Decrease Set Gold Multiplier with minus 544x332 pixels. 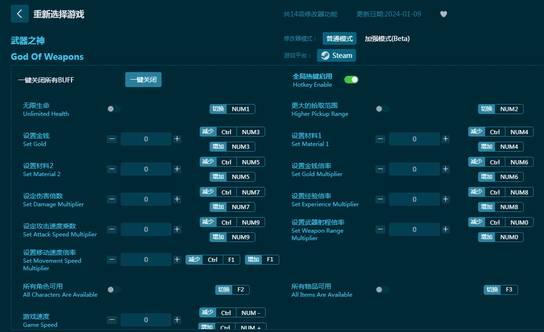click(380, 169)
